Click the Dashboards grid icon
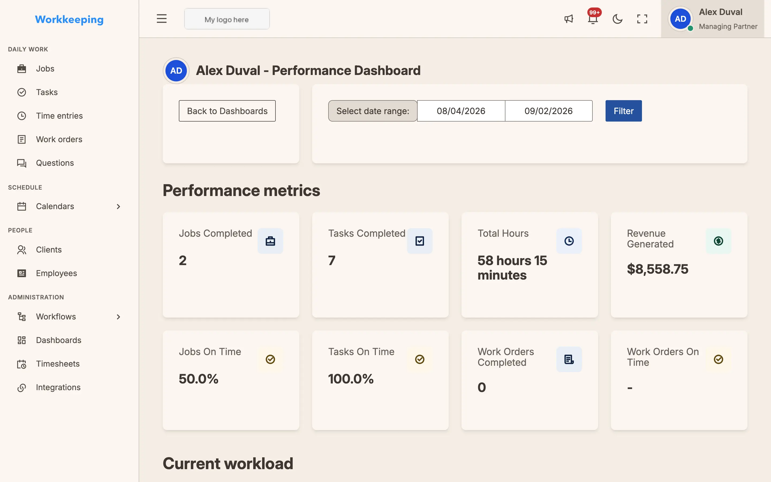The width and height of the screenshot is (771, 482). (x=22, y=340)
